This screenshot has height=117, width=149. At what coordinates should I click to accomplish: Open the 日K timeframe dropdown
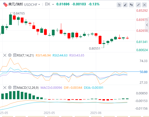point(49,4)
